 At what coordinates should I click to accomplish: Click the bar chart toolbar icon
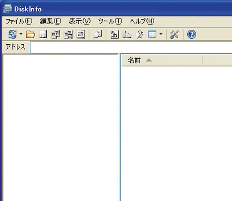click(x=127, y=34)
